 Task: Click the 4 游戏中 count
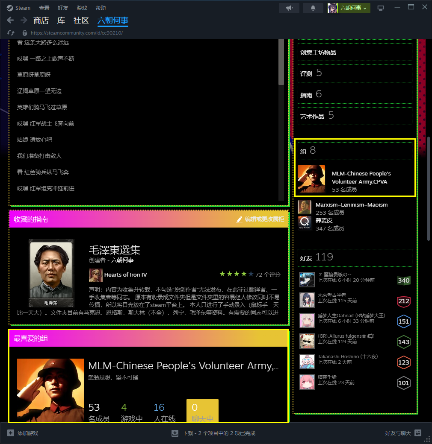click(x=132, y=412)
